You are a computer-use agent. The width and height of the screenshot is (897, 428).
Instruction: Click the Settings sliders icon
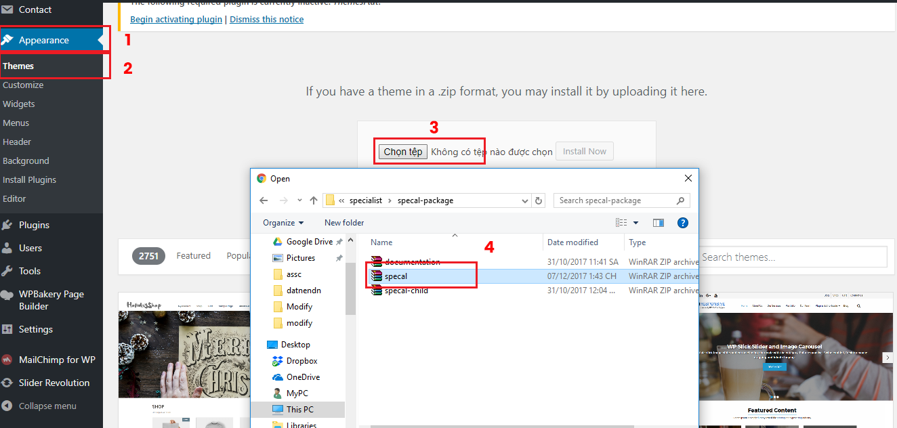pyautogui.click(x=7, y=329)
